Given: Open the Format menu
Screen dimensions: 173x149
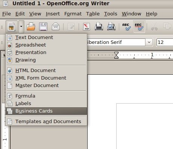Looking at the screenshot, I should point(73,14).
